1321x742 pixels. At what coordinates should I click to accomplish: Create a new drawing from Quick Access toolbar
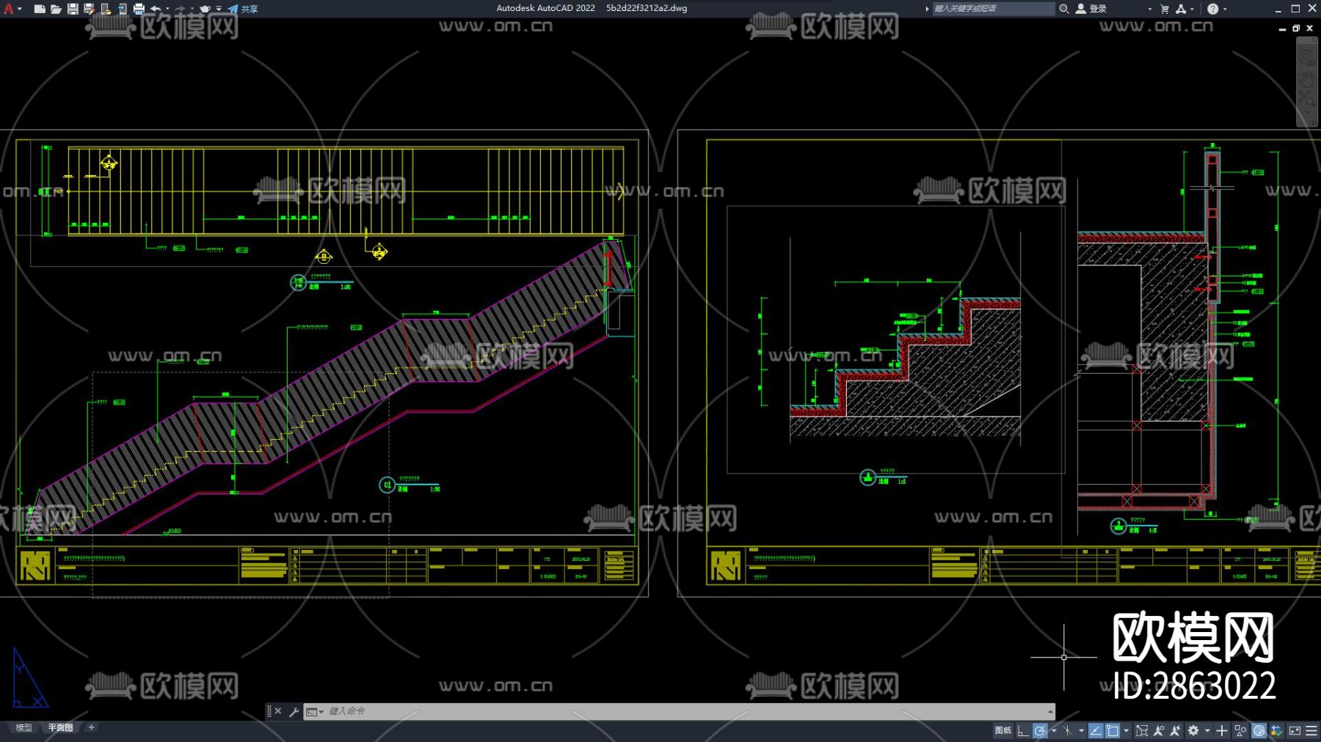[x=40, y=9]
